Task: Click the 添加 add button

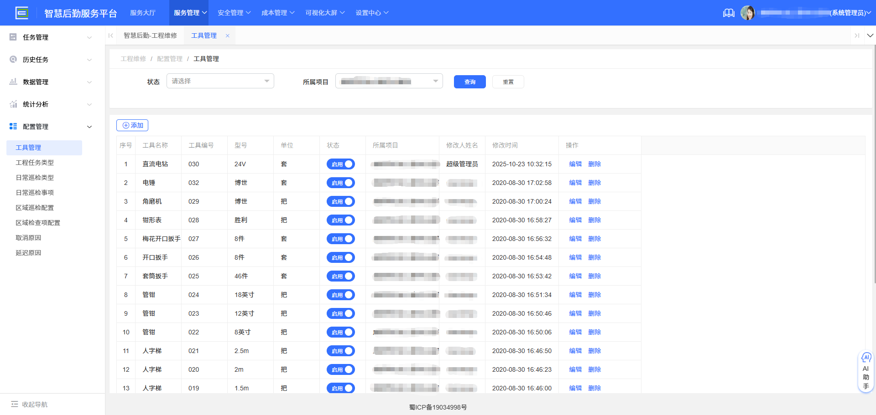Action: click(x=132, y=125)
